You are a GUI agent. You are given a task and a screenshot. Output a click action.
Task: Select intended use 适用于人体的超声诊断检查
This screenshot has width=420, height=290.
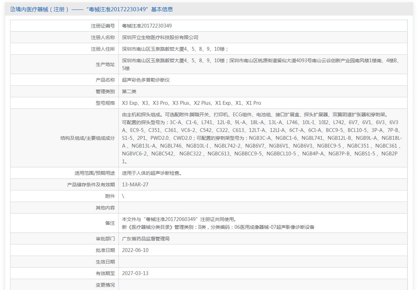point(152,173)
